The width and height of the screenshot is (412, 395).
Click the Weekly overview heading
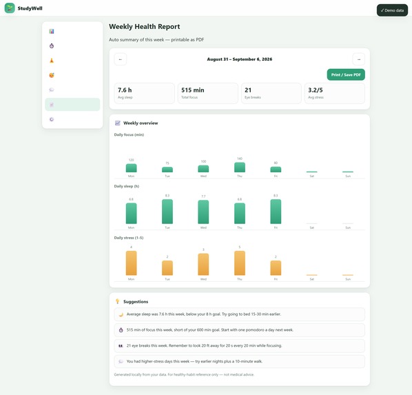[141, 123]
